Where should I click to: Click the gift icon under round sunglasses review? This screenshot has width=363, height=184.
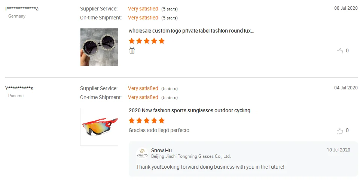click(132, 51)
